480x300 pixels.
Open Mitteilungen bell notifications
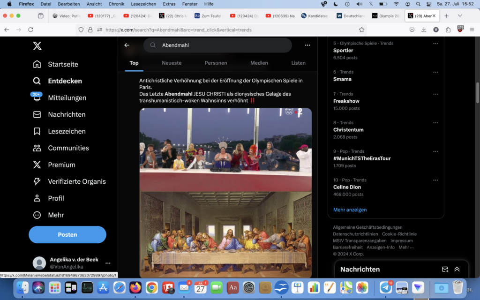click(x=37, y=98)
